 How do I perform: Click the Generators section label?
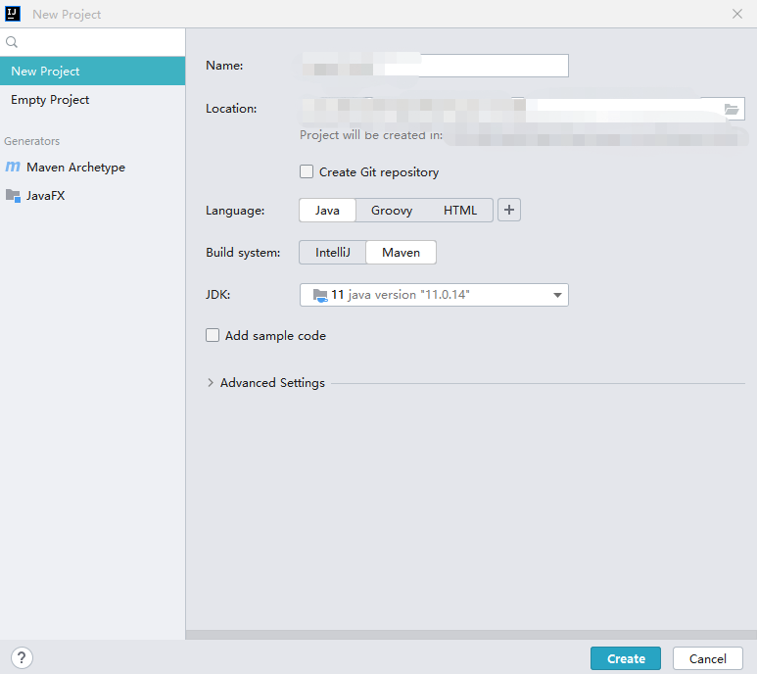32,141
